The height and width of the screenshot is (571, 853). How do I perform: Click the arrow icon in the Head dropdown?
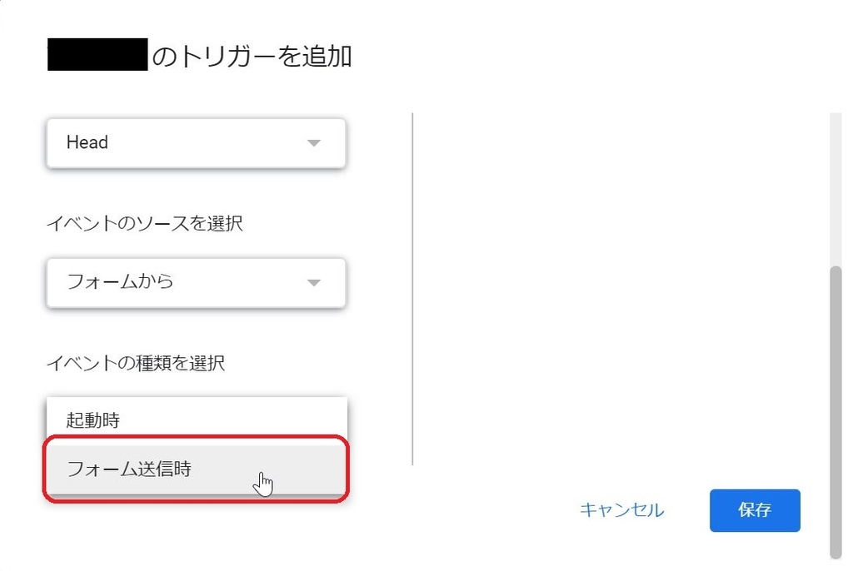pyautogui.click(x=314, y=143)
